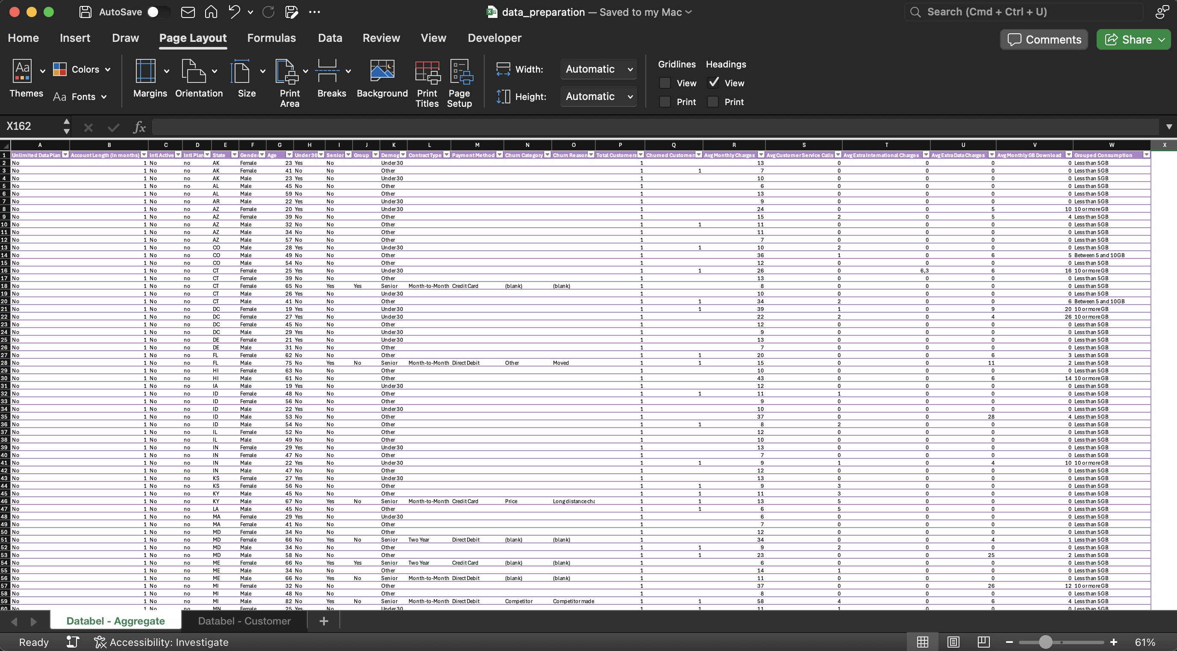Open the Page Setup dialog launcher

460,83
